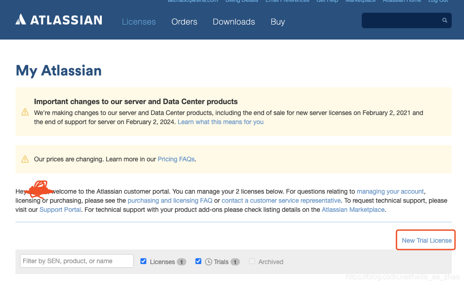Image resolution: width=464 pixels, height=285 pixels.
Task: Click the Licenses count badge
Action: [181, 262]
